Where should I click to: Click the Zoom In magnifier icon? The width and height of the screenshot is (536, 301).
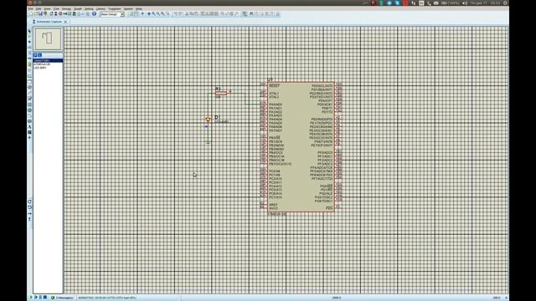[x=153, y=14]
